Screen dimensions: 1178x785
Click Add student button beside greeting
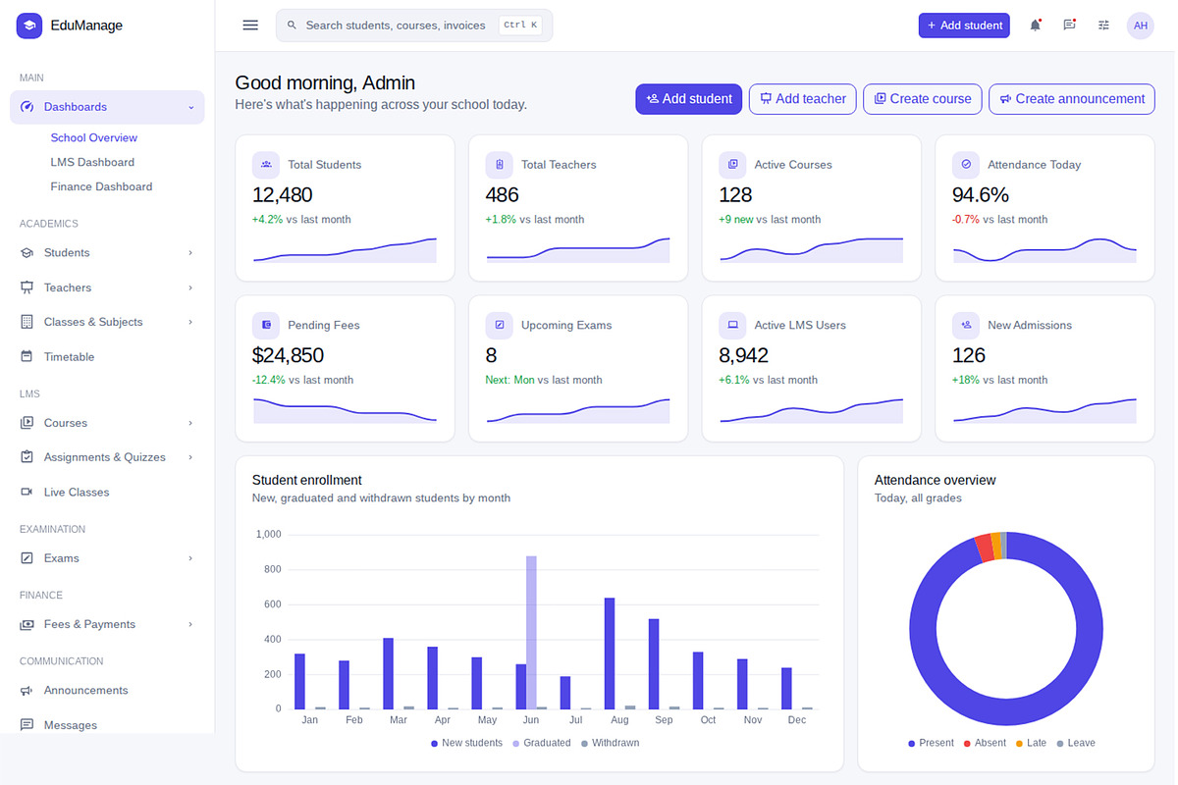[689, 99]
